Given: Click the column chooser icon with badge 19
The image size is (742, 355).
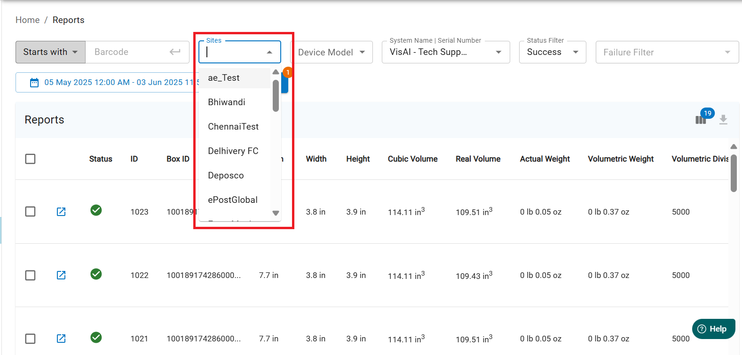Looking at the screenshot, I should coord(701,120).
